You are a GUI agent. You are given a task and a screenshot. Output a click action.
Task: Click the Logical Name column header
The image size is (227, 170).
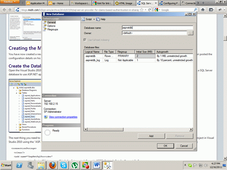tap(93, 52)
